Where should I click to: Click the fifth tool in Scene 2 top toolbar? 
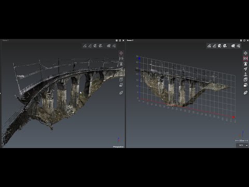233,46
